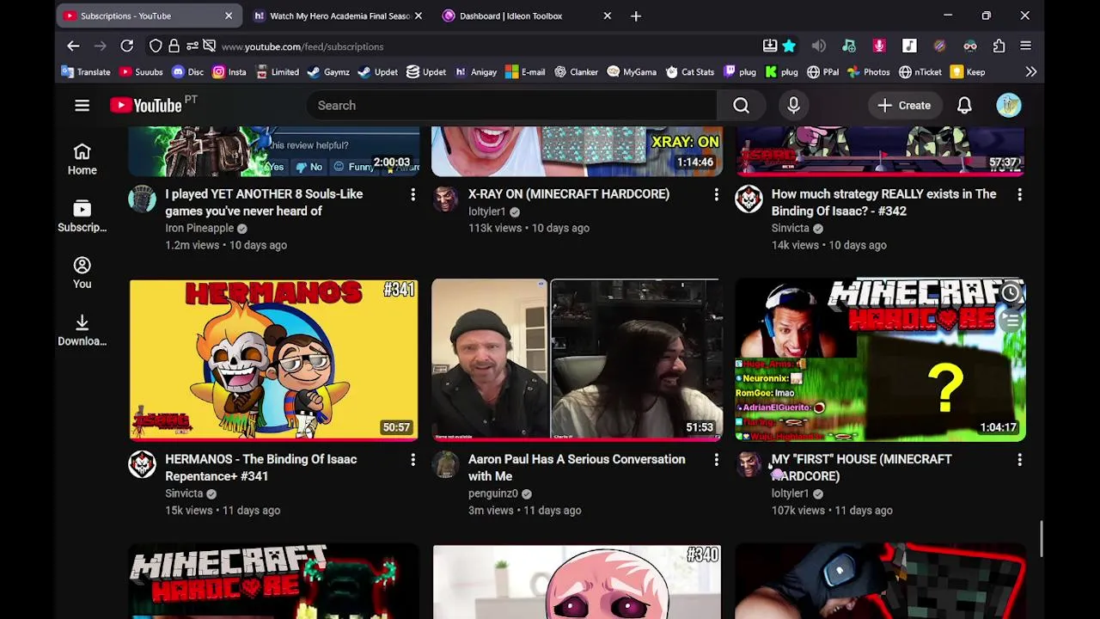Open the Photos bookmark
The height and width of the screenshot is (619, 1100).
point(868,72)
